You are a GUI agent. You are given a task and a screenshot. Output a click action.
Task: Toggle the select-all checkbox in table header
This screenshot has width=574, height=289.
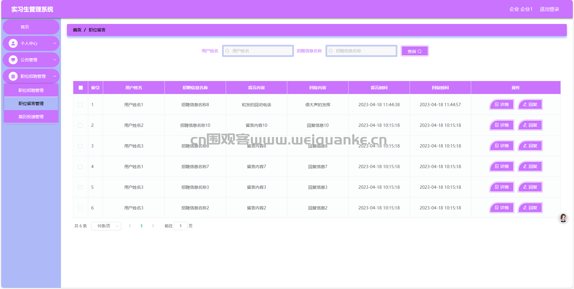tap(80, 87)
